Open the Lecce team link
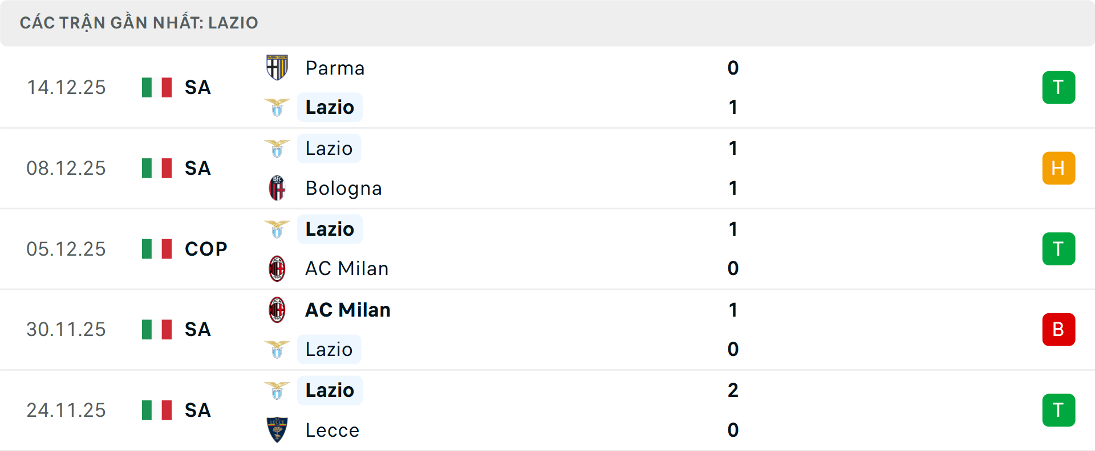 332,430
